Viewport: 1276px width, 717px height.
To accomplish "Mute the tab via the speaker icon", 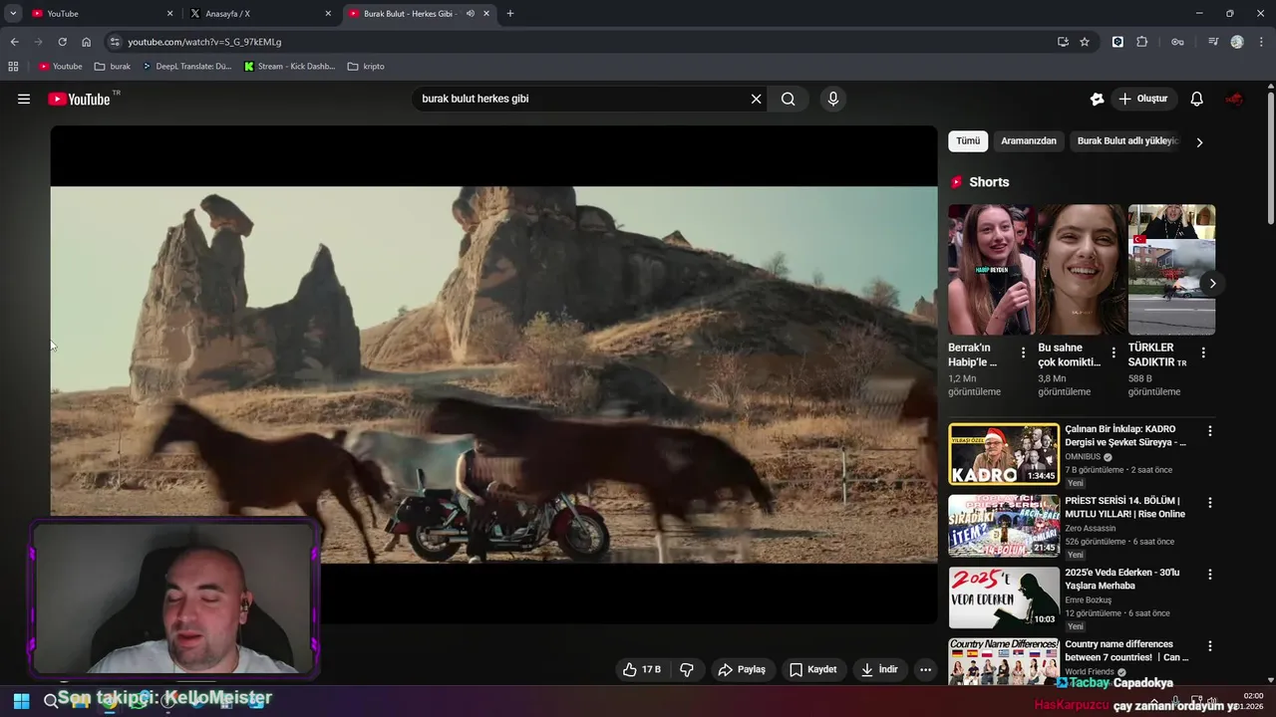I will point(471,14).
